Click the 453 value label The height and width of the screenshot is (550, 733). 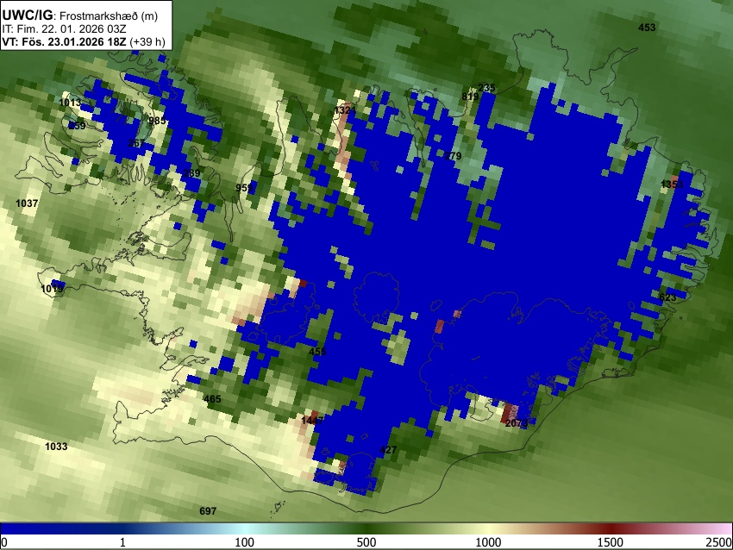(x=647, y=28)
